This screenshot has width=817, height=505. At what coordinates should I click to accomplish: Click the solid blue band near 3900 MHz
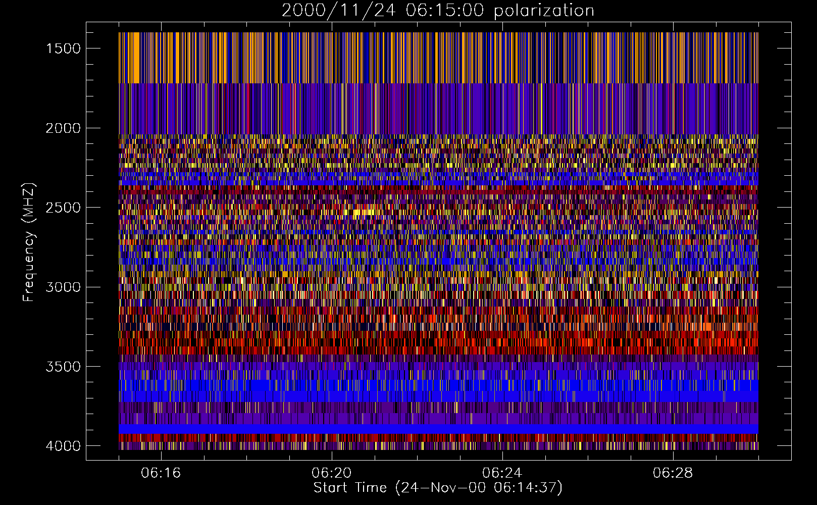pyautogui.click(x=438, y=429)
